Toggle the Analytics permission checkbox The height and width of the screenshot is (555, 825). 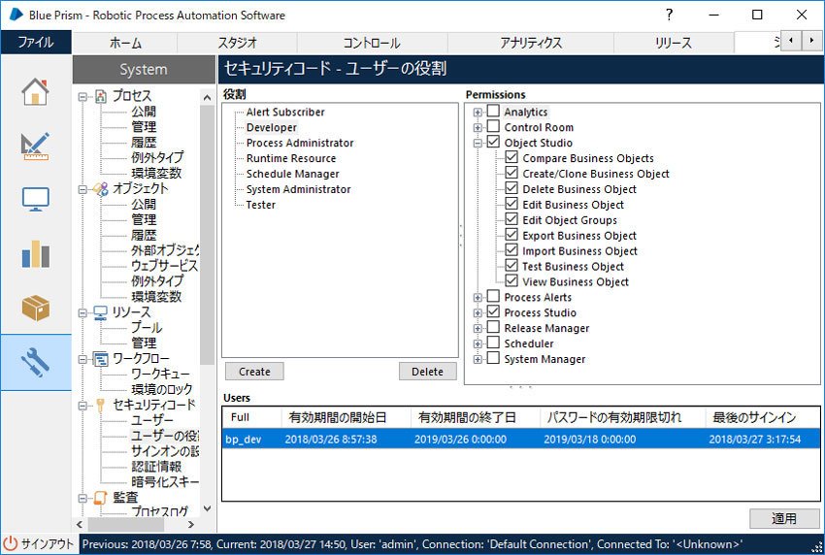[493, 112]
